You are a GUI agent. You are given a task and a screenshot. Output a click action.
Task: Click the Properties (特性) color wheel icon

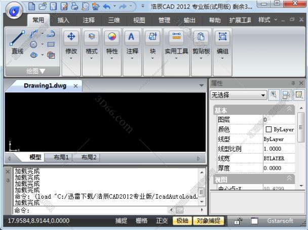[112, 37]
